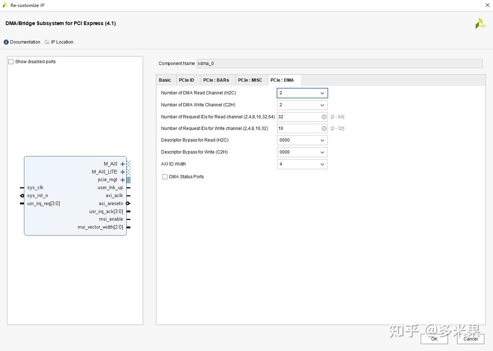Expand the M_AXI interface in the diagram
The image size is (493, 351).
tap(123, 164)
